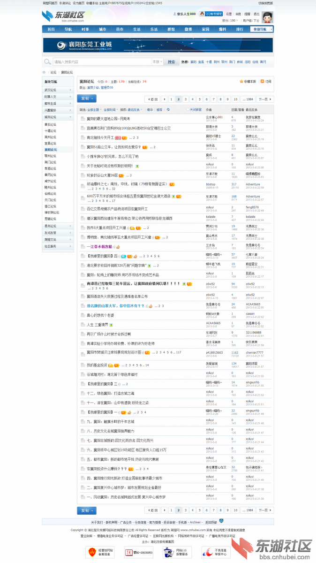
Task: Go to page 5 in bottom pagination
Action: [200, 510]
